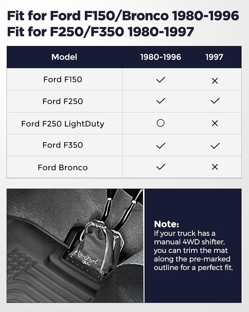Click the Ford F150 1997 cross mark

coord(214,81)
